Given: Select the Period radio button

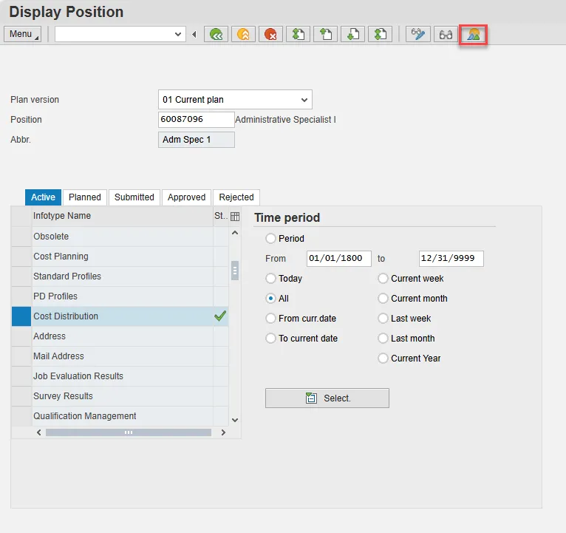Looking at the screenshot, I should click(x=270, y=238).
